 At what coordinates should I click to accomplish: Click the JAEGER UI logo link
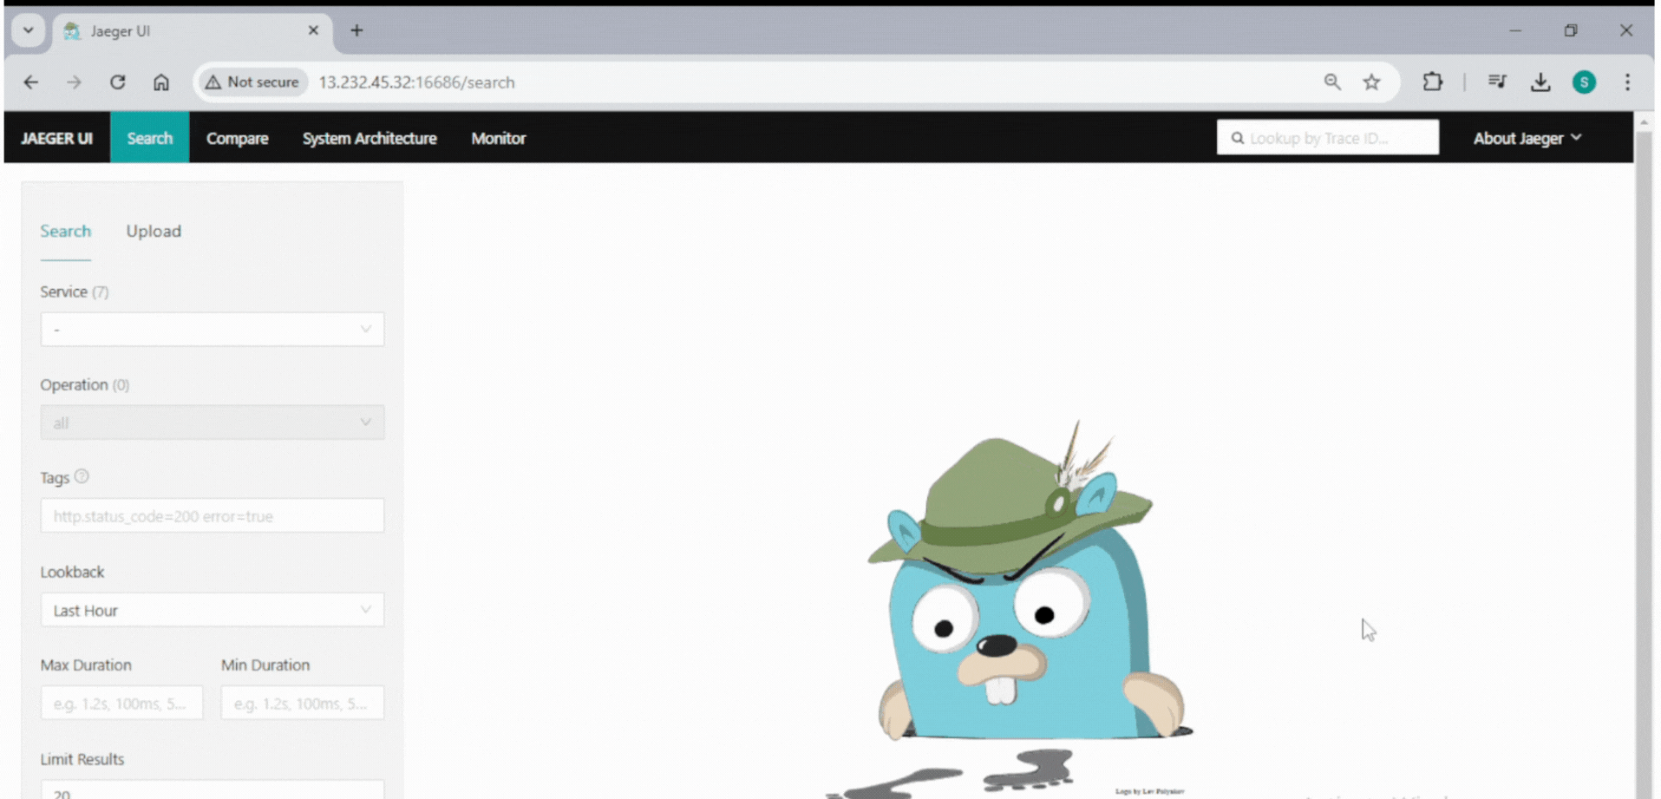[x=56, y=138]
